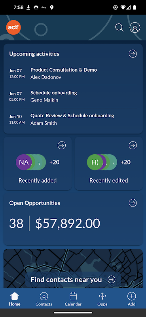Open the search magnifier icon
Image resolution: width=146 pixels, height=317 pixels.
pos(119,27)
